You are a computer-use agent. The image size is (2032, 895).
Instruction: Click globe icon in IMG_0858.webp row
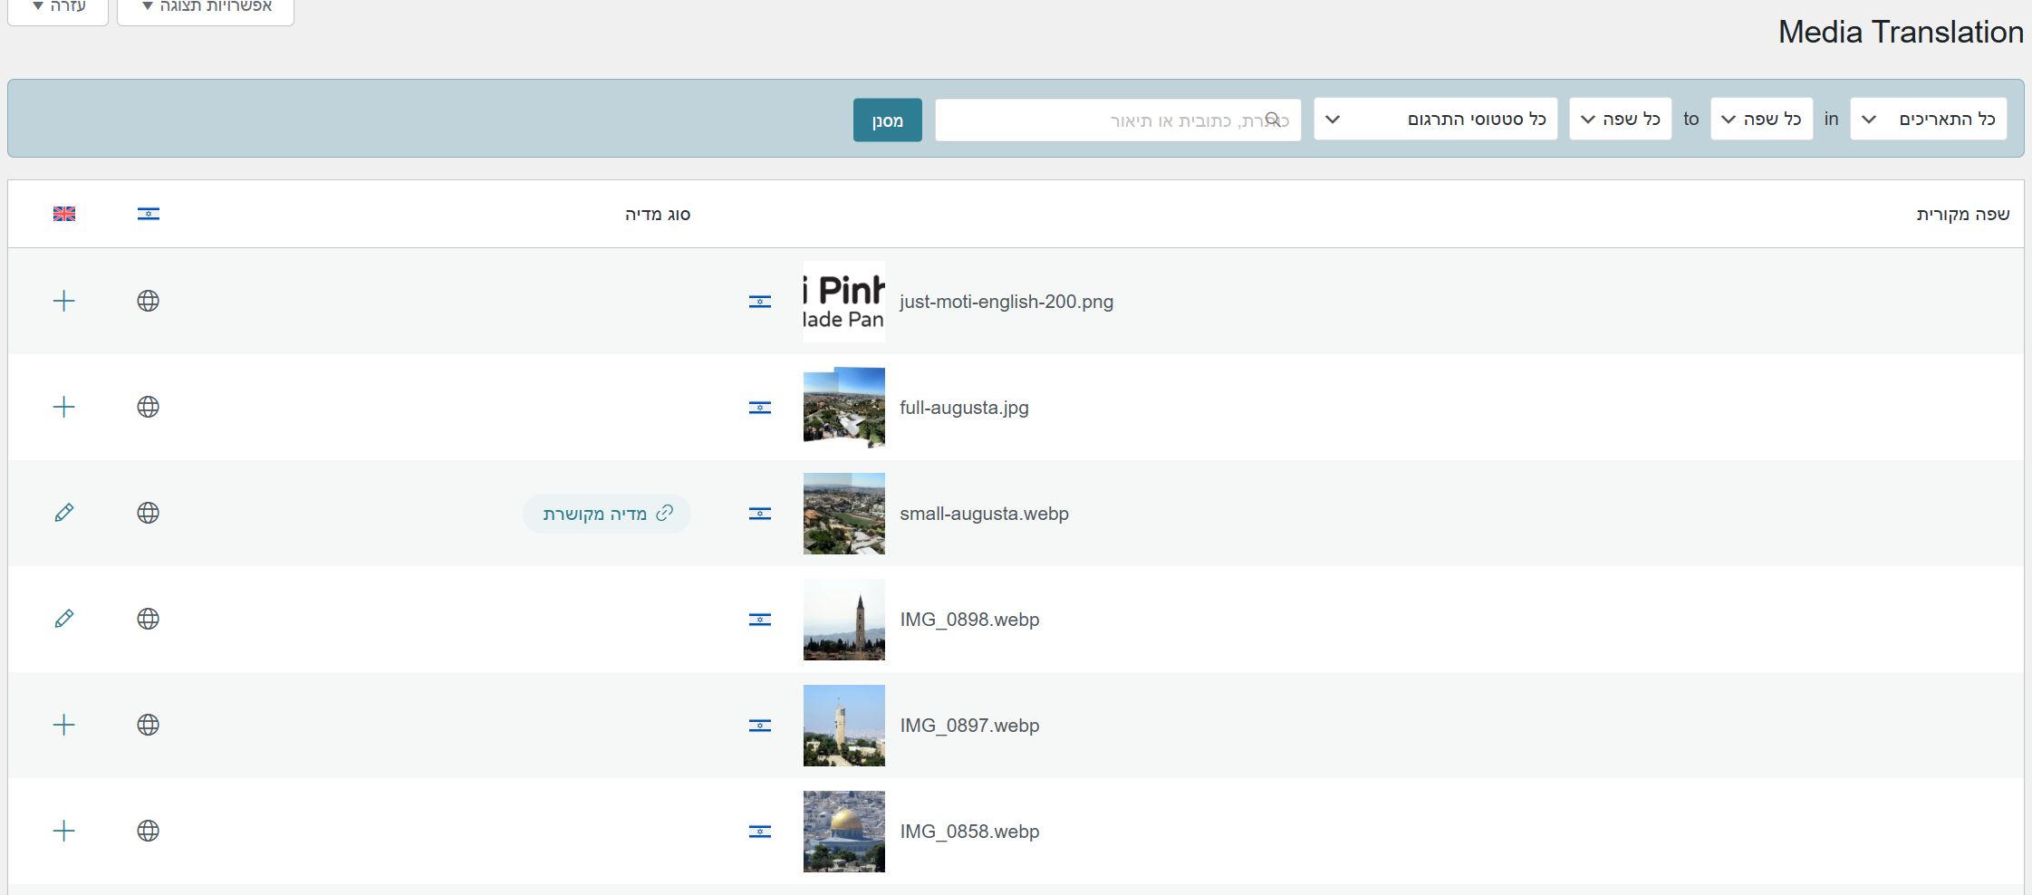tap(148, 831)
